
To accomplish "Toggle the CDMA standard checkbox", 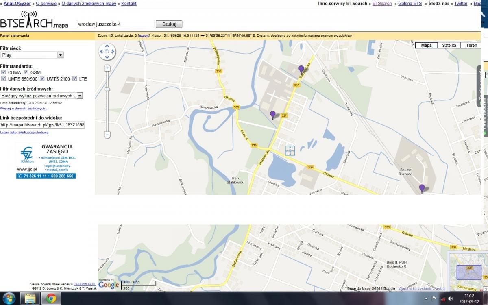I will click(4, 72).
